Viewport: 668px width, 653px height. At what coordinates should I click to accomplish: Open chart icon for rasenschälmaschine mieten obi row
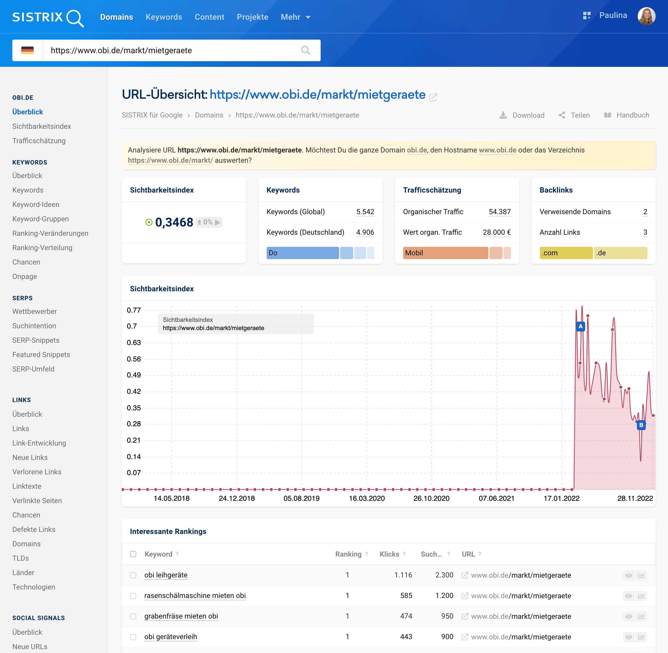pos(641,596)
